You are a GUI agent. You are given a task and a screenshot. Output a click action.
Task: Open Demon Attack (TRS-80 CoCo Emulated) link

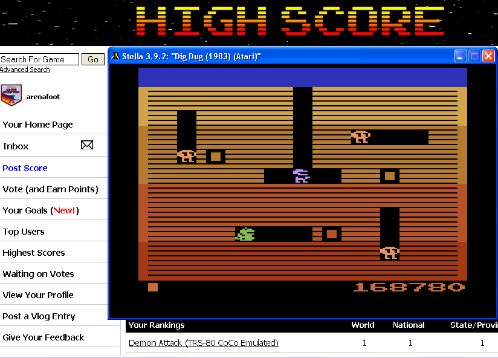[204, 343]
